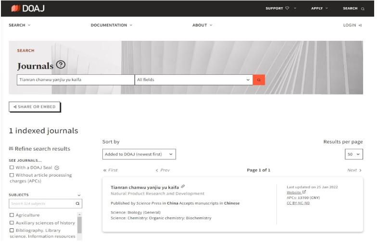Enable With a DOAJ Seal filter
Screen dimensions: 378x249
click(x=12, y=167)
